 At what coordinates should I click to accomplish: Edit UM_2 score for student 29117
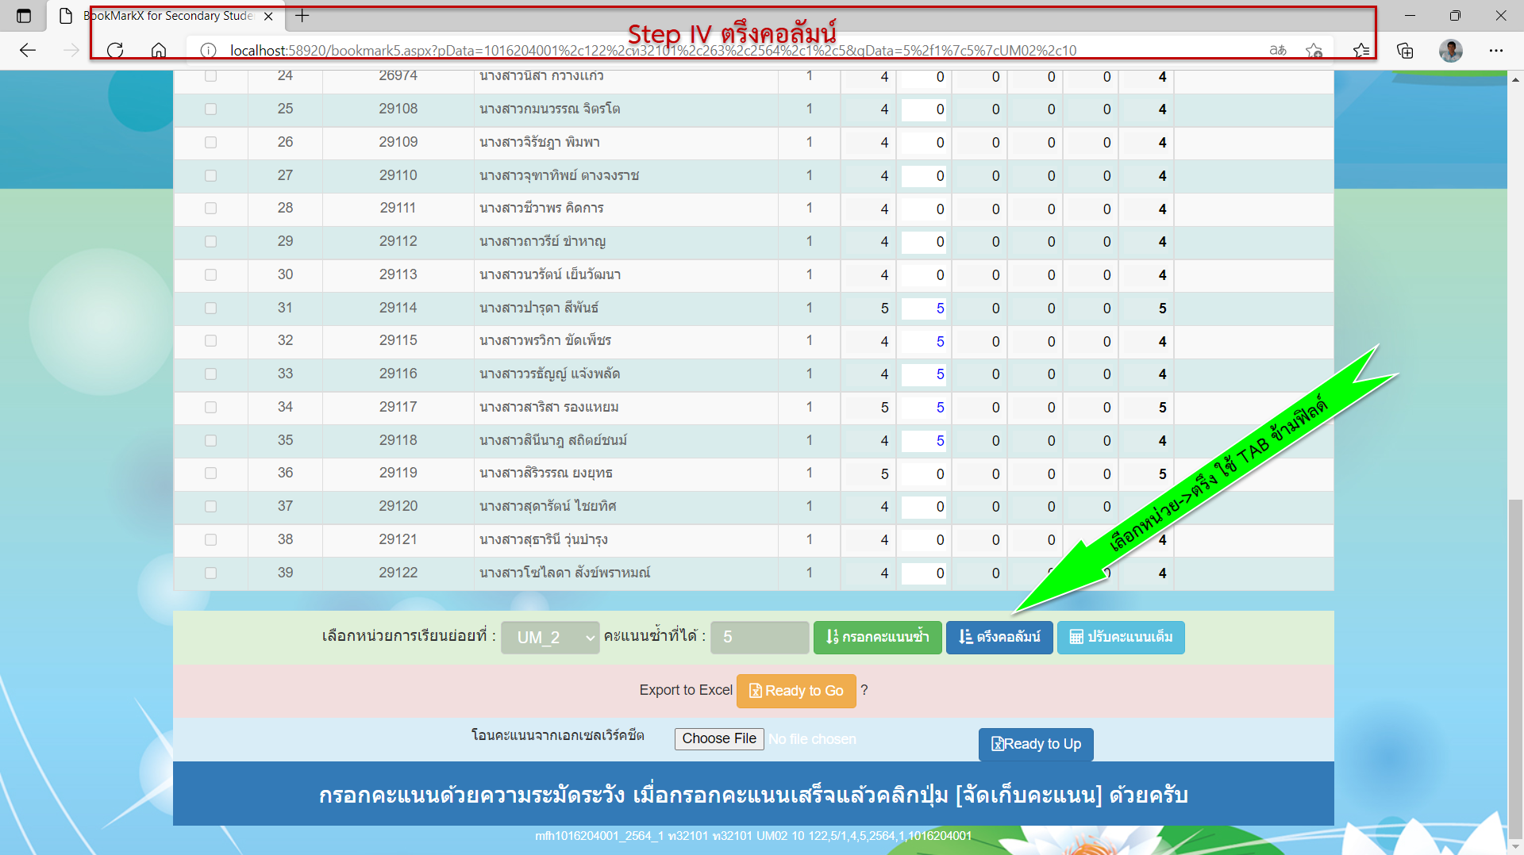pos(924,408)
